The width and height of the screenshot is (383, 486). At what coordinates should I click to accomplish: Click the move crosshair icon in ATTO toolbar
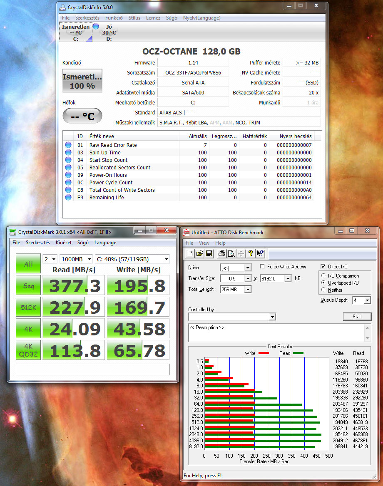pyautogui.click(x=241, y=253)
